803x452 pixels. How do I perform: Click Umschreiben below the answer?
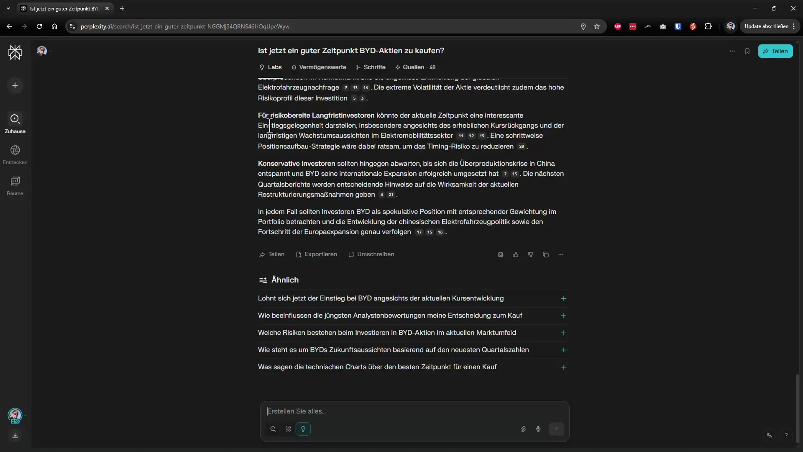(371, 254)
